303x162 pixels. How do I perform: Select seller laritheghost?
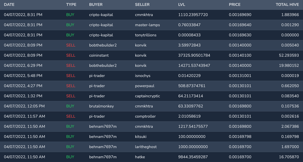(x=146, y=147)
